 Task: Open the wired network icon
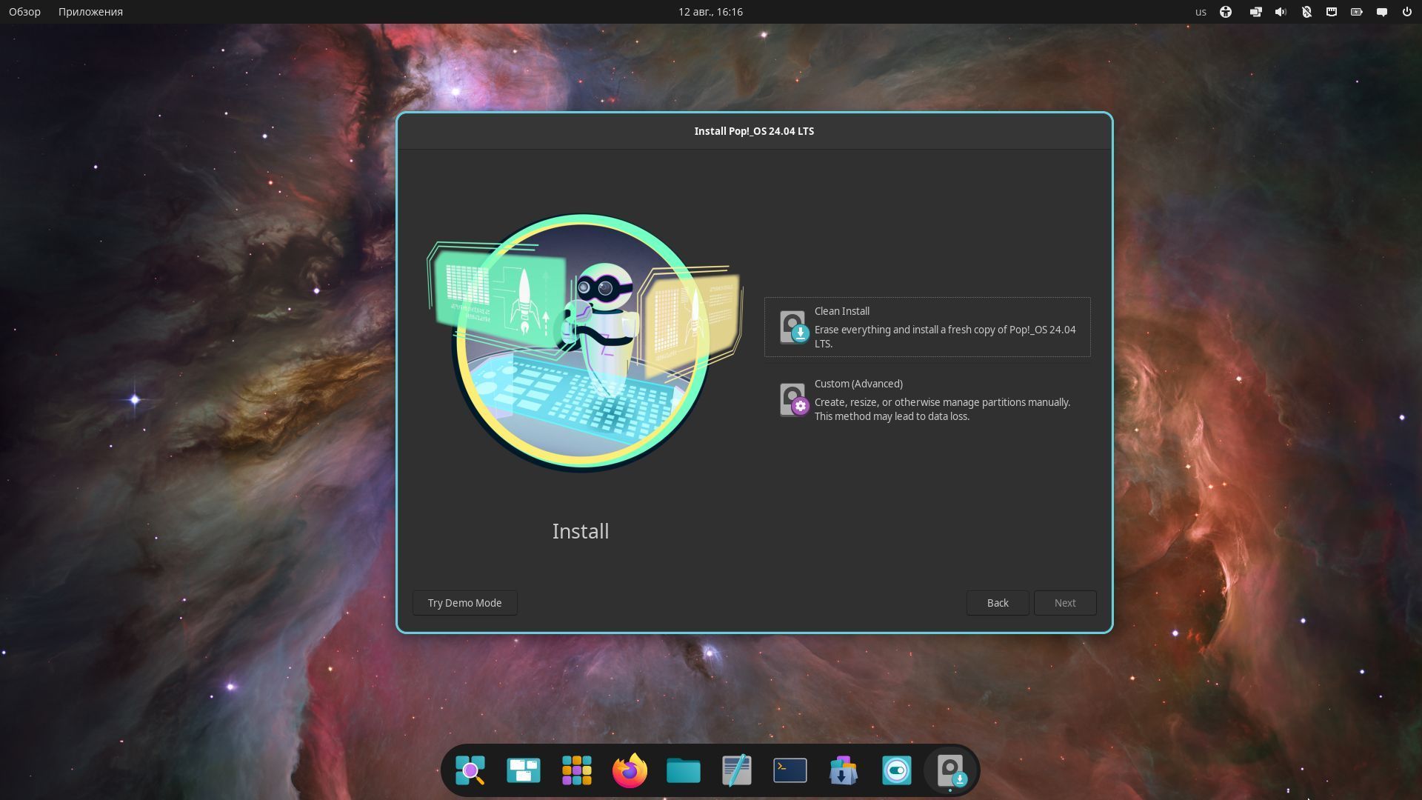(1332, 12)
